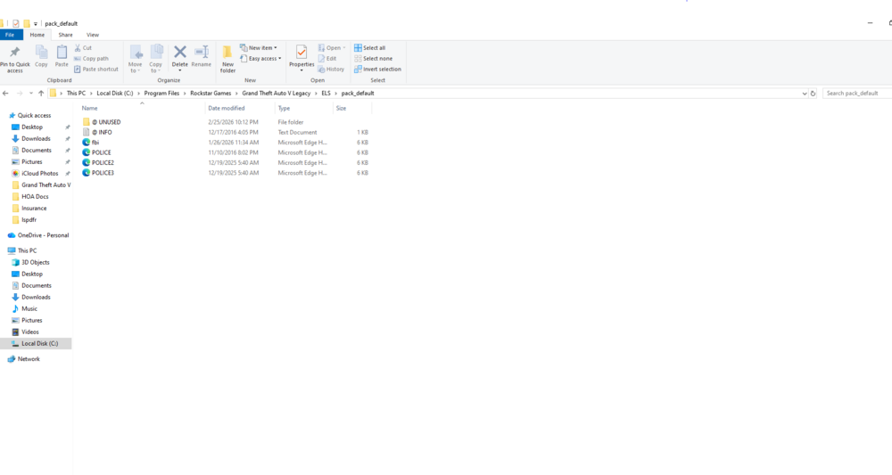Switch to the Home ribbon tab
Viewport: 892px width, 475px height.
[37, 35]
